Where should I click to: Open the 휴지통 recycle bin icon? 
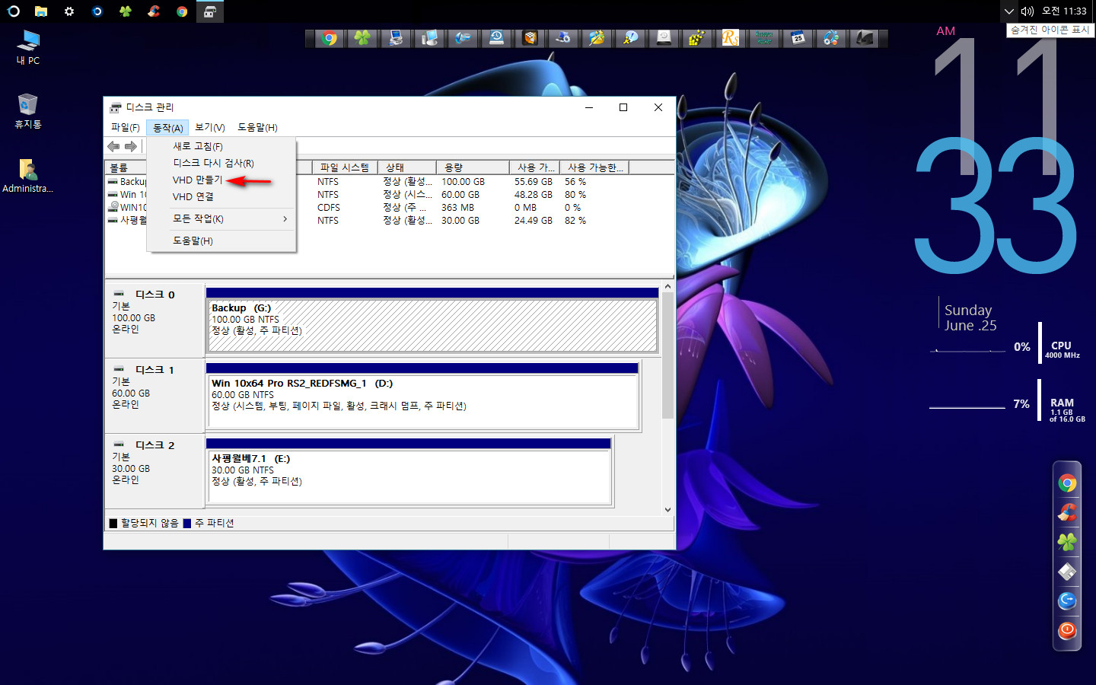28,111
